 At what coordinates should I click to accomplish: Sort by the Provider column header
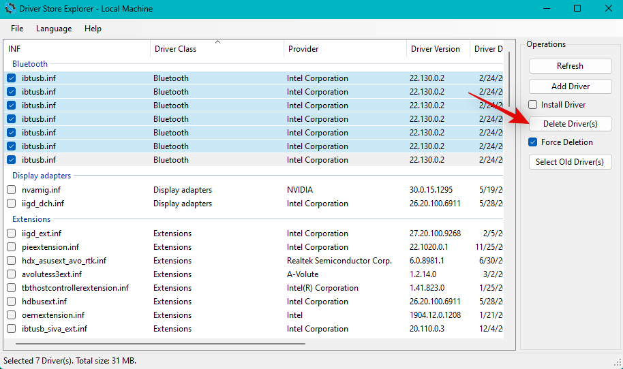pyautogui.click(x=345, y=49)
